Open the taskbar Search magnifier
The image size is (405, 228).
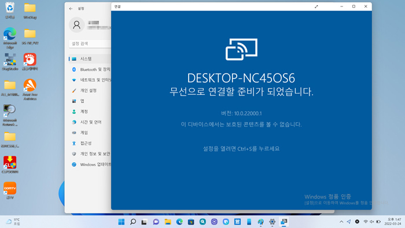click(132, 222)
